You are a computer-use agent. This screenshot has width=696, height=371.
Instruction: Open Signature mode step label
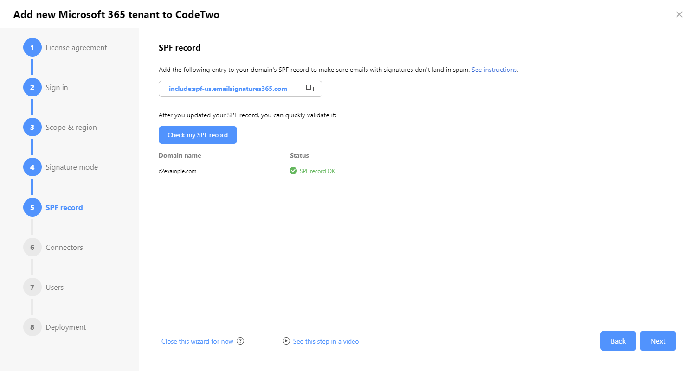click(71, 167)
